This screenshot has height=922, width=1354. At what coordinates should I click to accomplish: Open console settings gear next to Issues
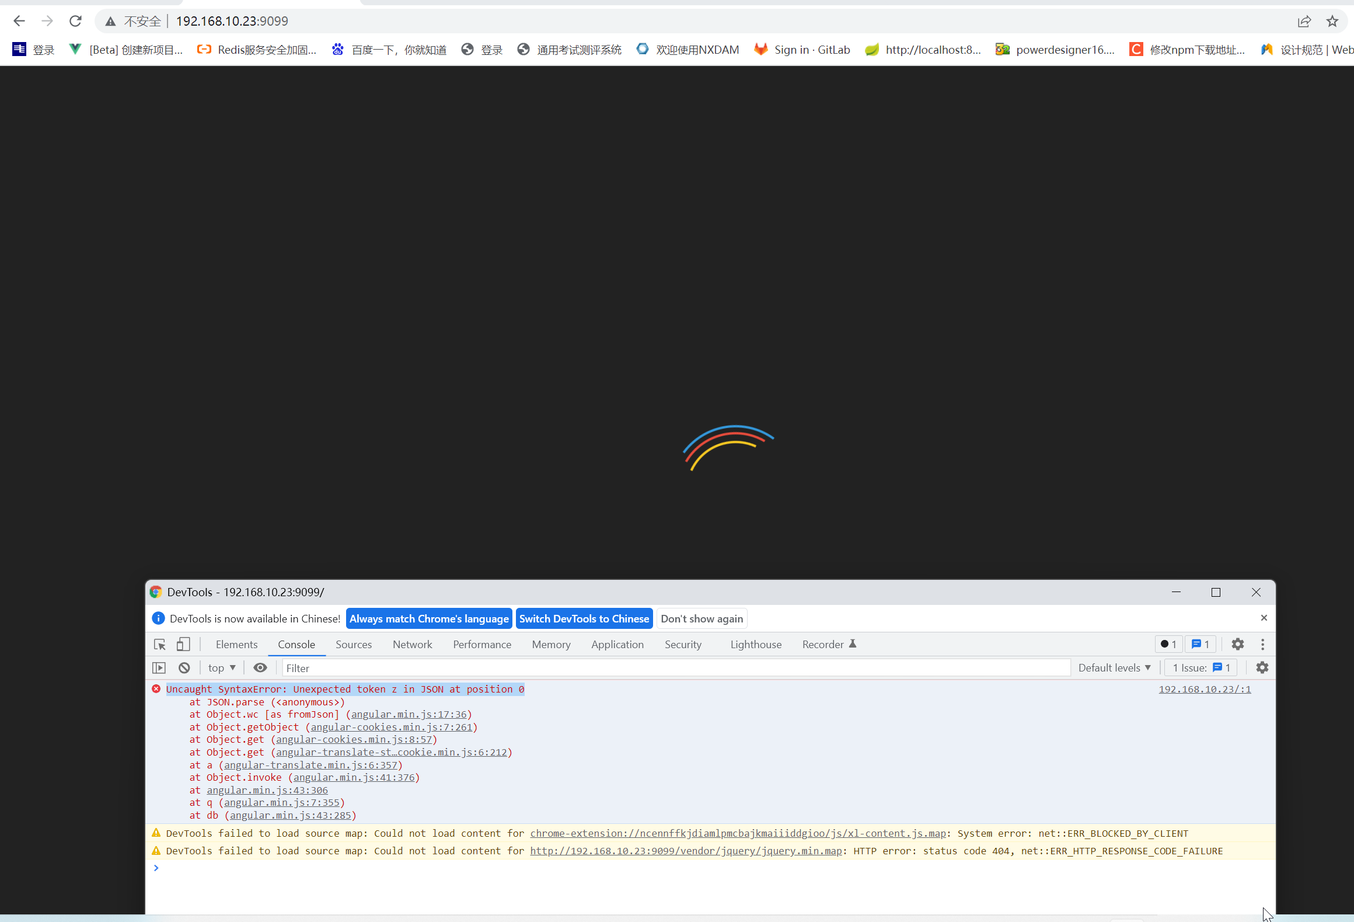[1262, 667]
